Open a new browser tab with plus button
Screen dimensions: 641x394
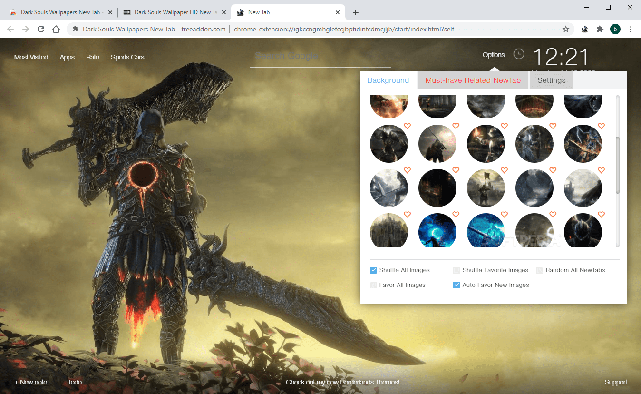coord(356,12)
